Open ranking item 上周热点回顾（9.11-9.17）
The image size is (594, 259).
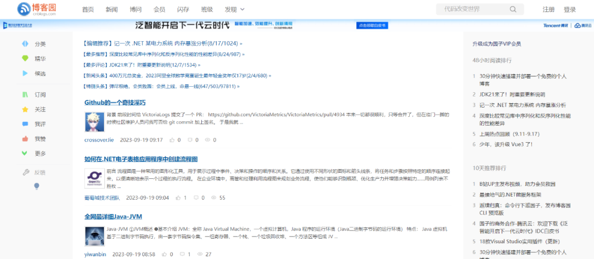pyautogui.click(x=509, y=134)
